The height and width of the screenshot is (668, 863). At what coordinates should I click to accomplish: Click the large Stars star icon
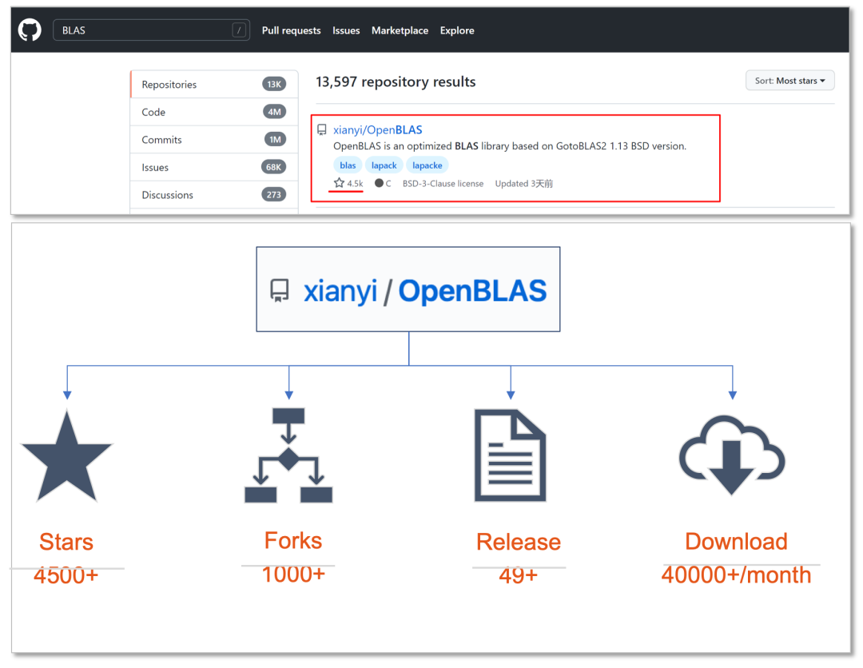(66, 458)
